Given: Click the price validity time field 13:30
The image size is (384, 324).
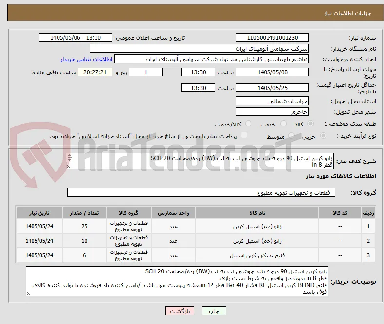Looking at the screenshot, I should [198, 88].
